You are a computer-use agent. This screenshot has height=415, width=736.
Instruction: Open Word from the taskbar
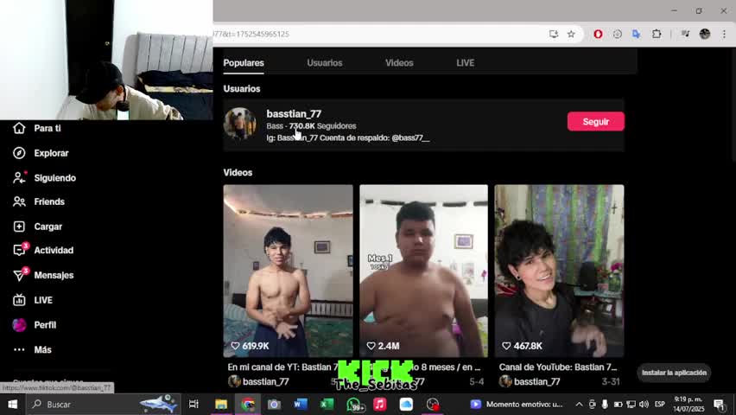pos(301,404)
